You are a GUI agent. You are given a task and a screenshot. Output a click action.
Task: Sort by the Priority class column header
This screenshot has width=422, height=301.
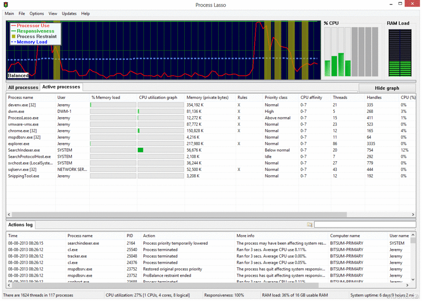coord(276,98)
